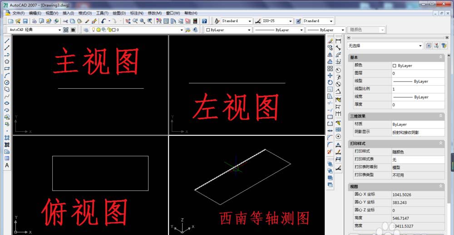Click the Erase tool in modify toolbar
The image size is (454, 235).
tap(330, 41)
